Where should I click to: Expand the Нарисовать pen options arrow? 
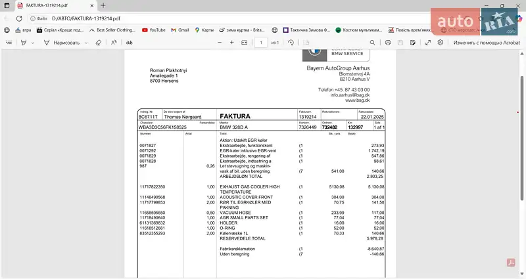[x=85, y=42]
